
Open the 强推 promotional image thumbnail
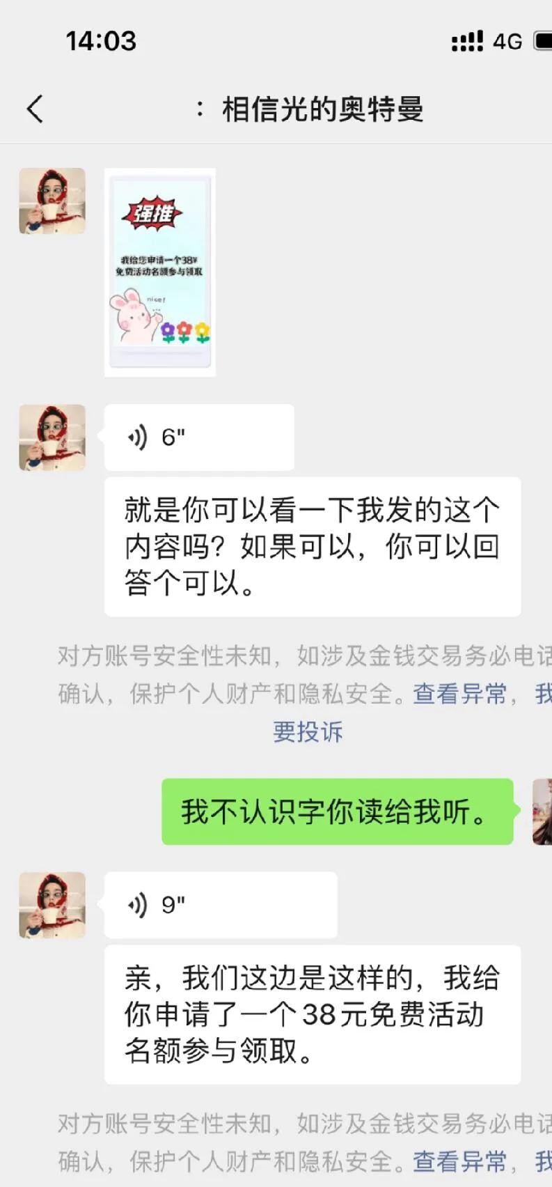(x=160, y=272)
